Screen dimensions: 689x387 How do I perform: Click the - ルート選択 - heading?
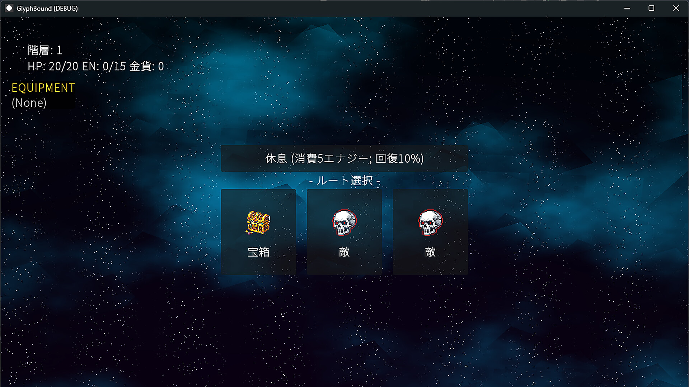click(344, 181)
